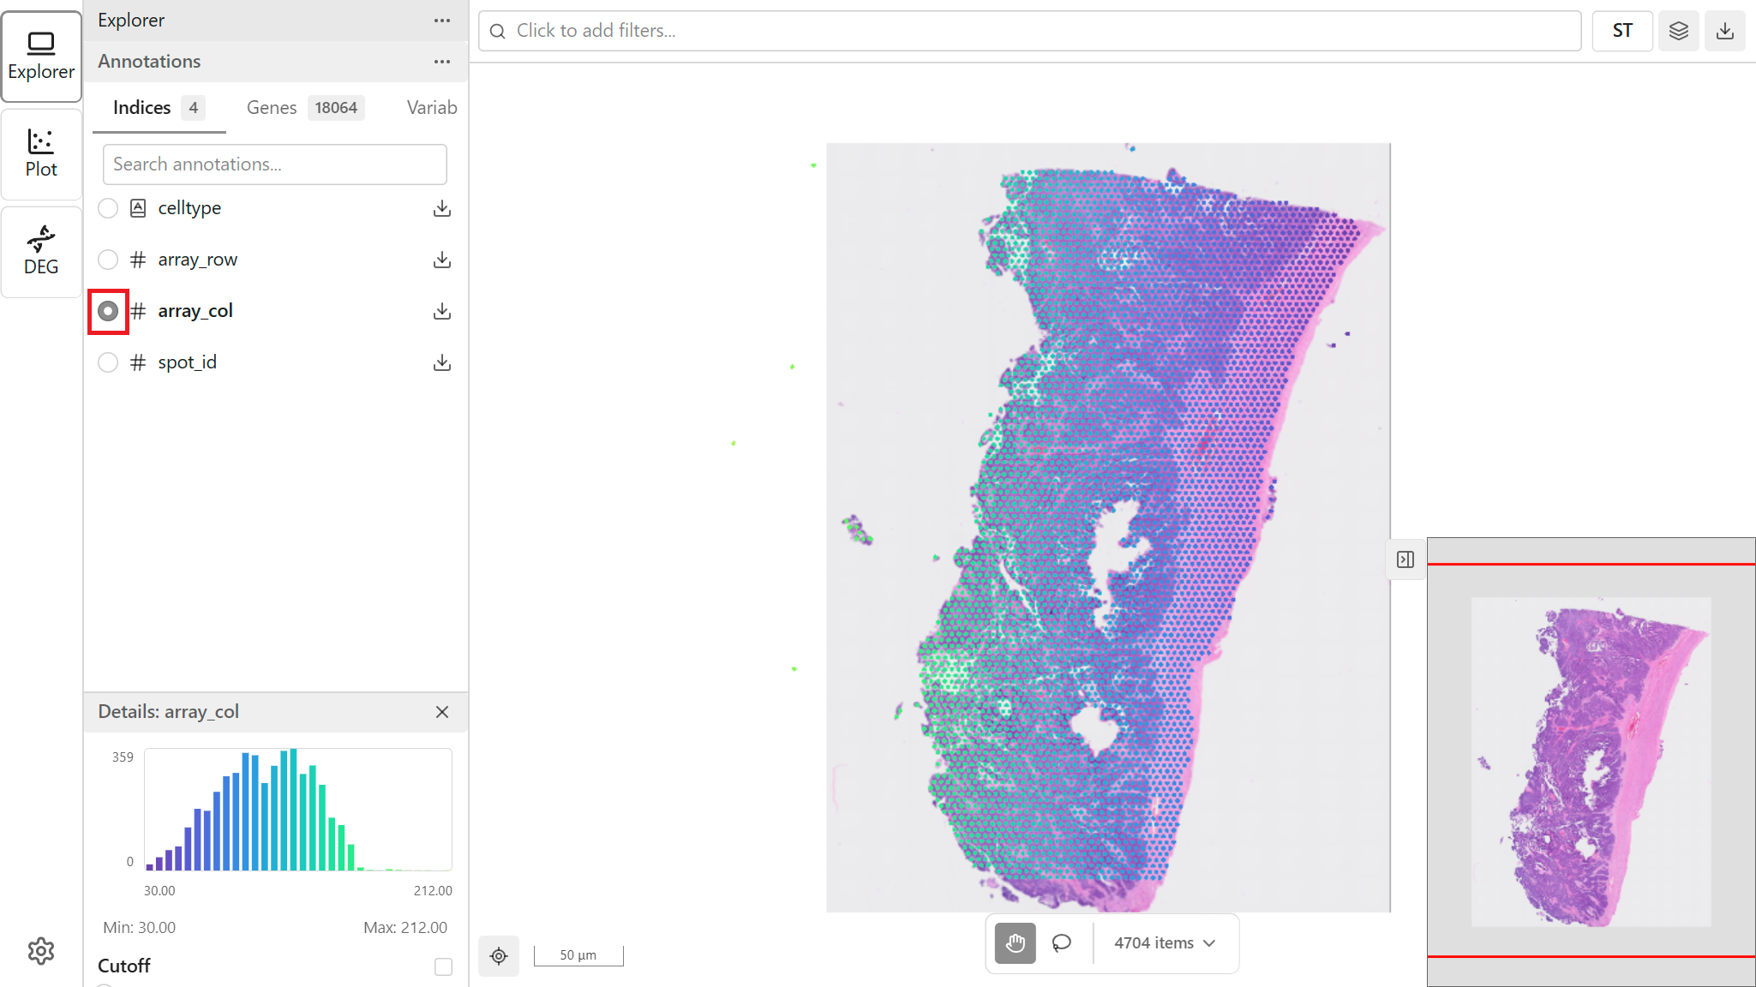
Task: Activate the pan hand tool
Action: pos(1016,942)
